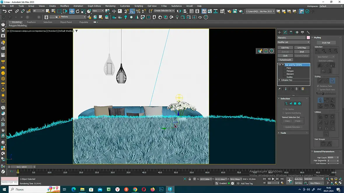Enable Ignore Backfacing checkbox

(x=283, y=113)
